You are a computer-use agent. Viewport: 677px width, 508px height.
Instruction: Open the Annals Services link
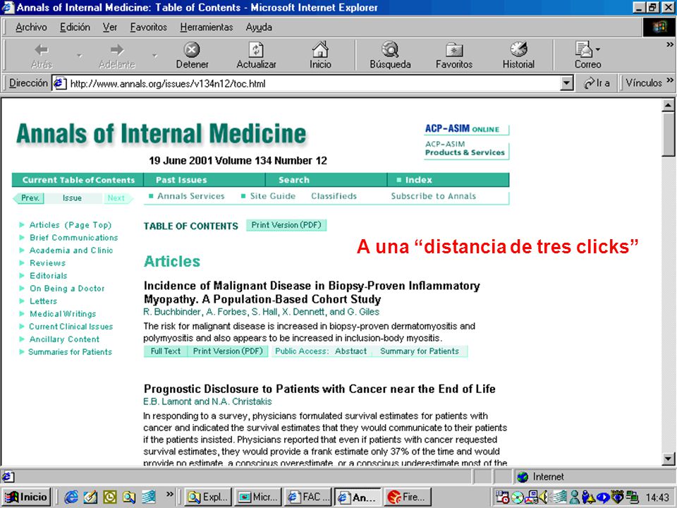click(x=191, y=196)
